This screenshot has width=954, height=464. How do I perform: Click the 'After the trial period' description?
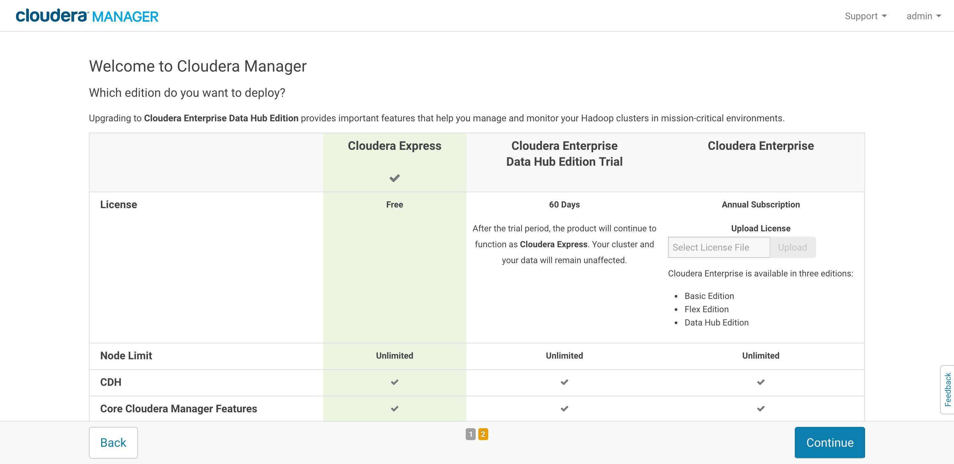564,244
